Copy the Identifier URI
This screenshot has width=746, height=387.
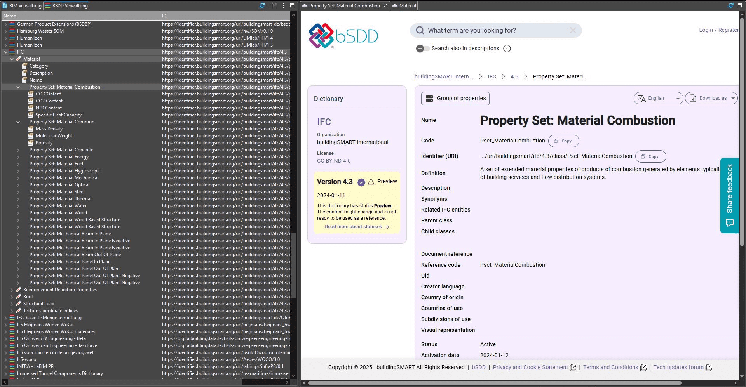(650, 156)
